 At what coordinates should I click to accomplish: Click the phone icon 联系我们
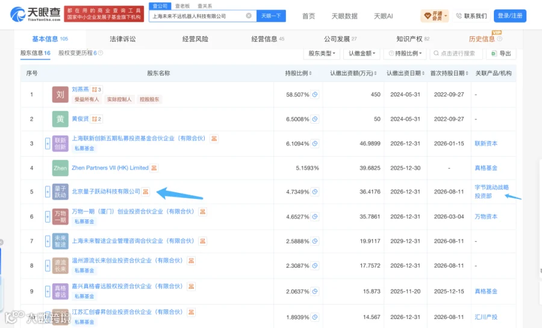(x=459, y=16)
